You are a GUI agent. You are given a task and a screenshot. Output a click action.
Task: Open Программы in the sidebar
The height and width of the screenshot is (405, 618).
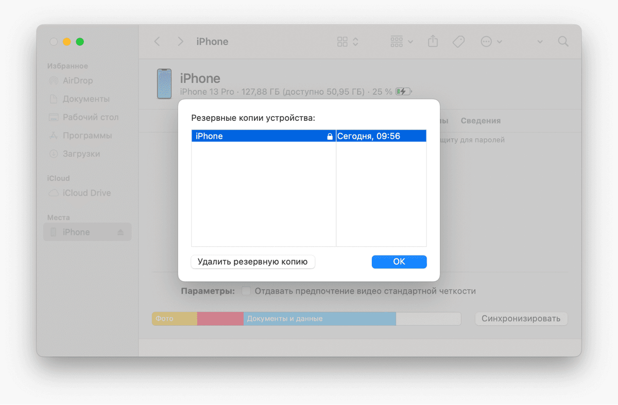[88, 136]
